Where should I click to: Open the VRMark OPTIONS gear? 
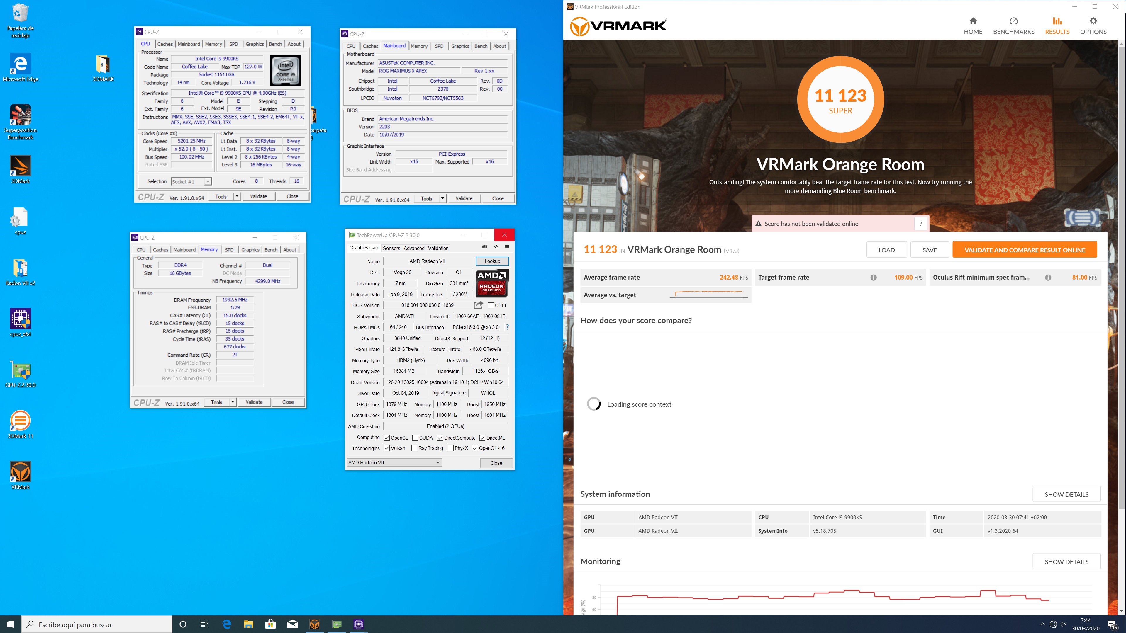1093,26
